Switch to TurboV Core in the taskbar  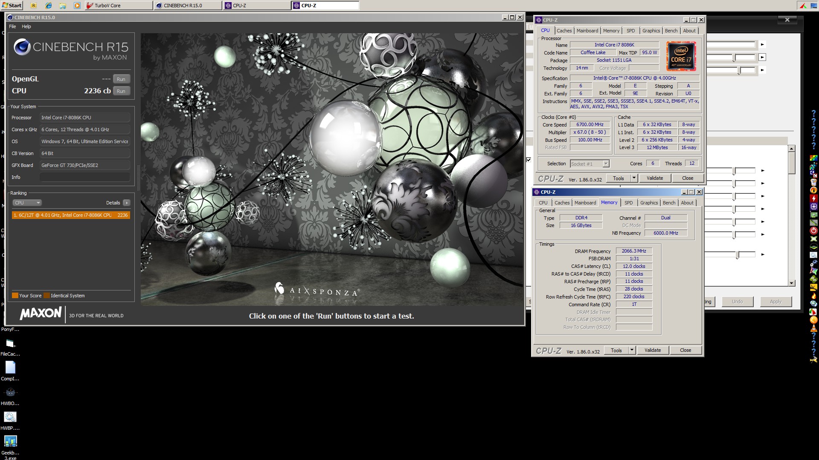pos(118,6)
